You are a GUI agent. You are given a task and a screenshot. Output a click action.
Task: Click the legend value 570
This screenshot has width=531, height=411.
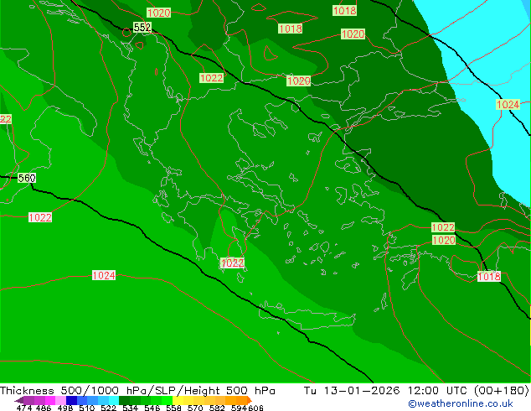coord(194,408)
